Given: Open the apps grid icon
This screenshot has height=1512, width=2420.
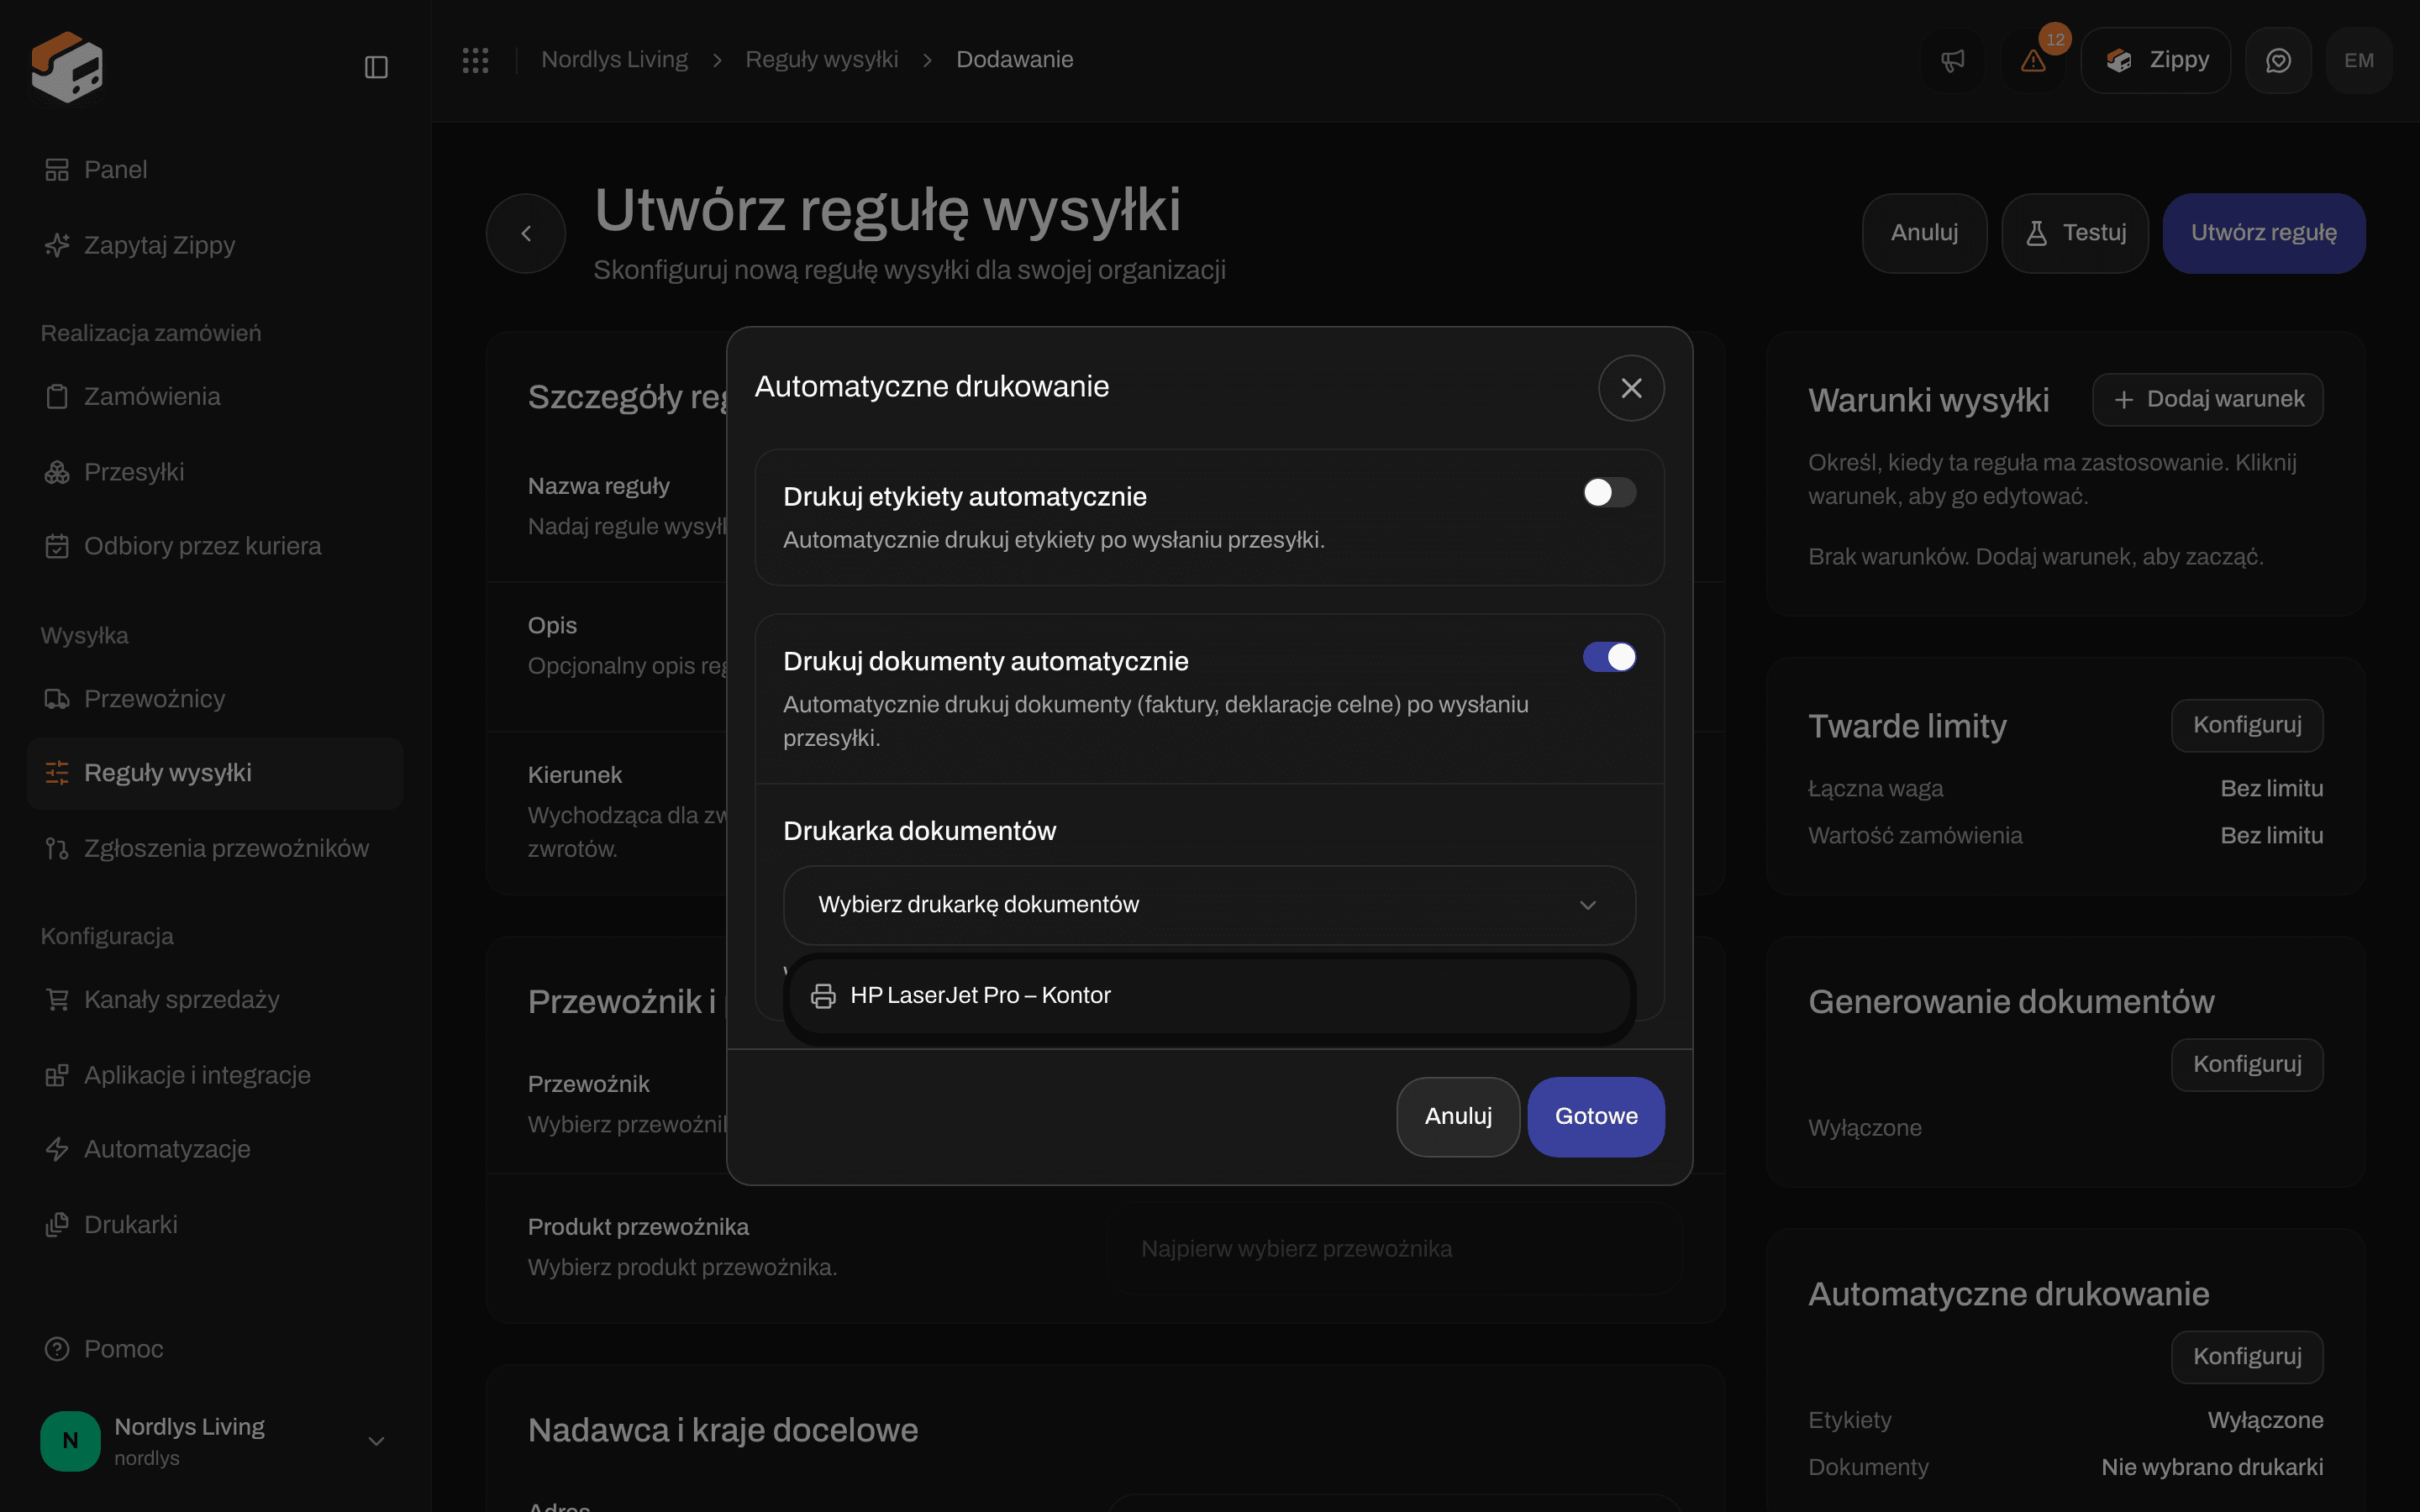Looking at the screenshot, I should (x=476, y=60).
